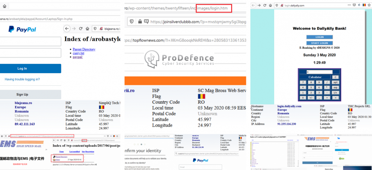Viewport: 372px width, 170px height.
Task: Click the upper PayPal login input field
Action: 31,41
